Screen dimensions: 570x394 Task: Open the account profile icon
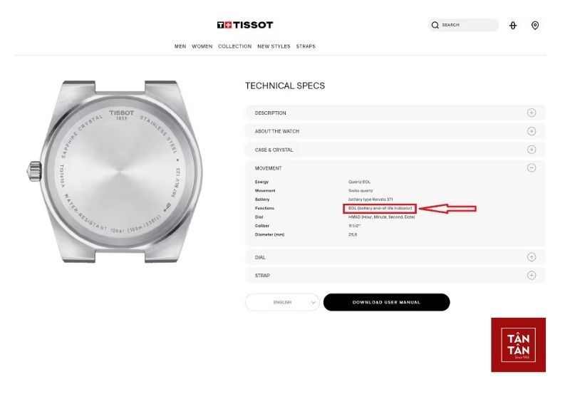(x=513, y=26)
